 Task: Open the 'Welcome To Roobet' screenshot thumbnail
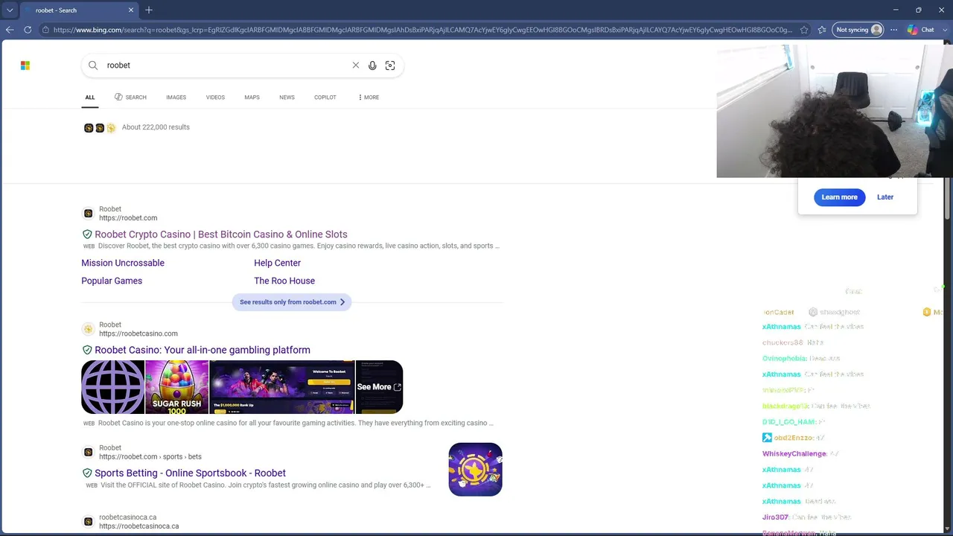[x=282, y=387]
